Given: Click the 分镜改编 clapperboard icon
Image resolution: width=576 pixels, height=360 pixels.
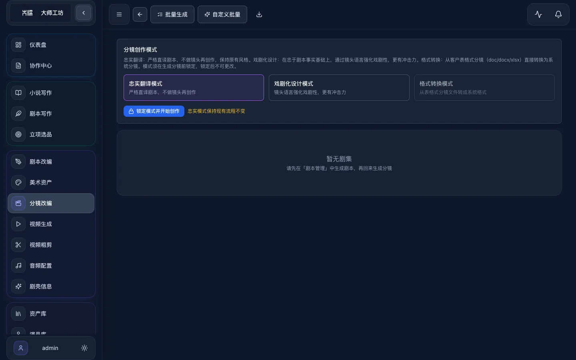Looking at the screenshot, I should (18, 203).
